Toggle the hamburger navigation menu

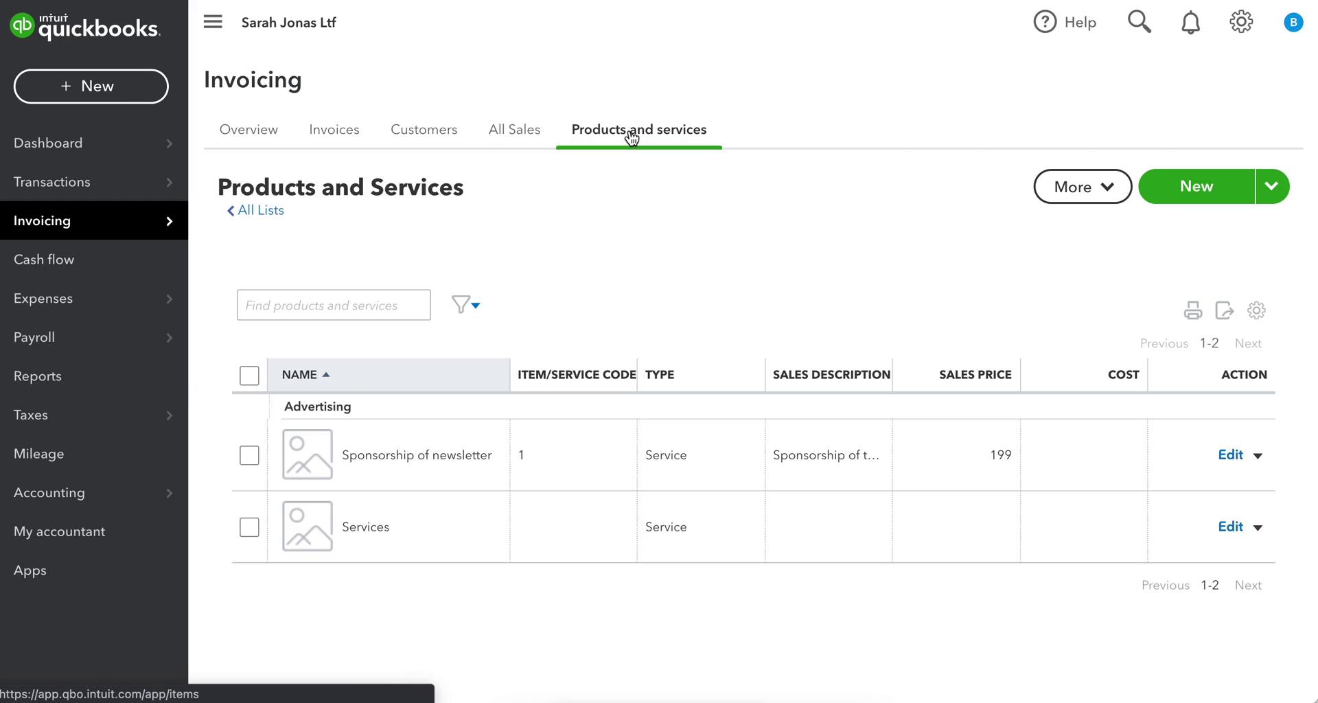tap(213, 22)
